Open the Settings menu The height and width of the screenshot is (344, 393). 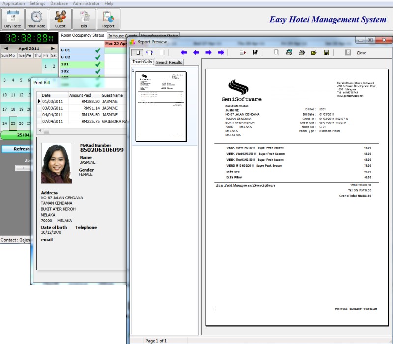click(x=37, y=3)
